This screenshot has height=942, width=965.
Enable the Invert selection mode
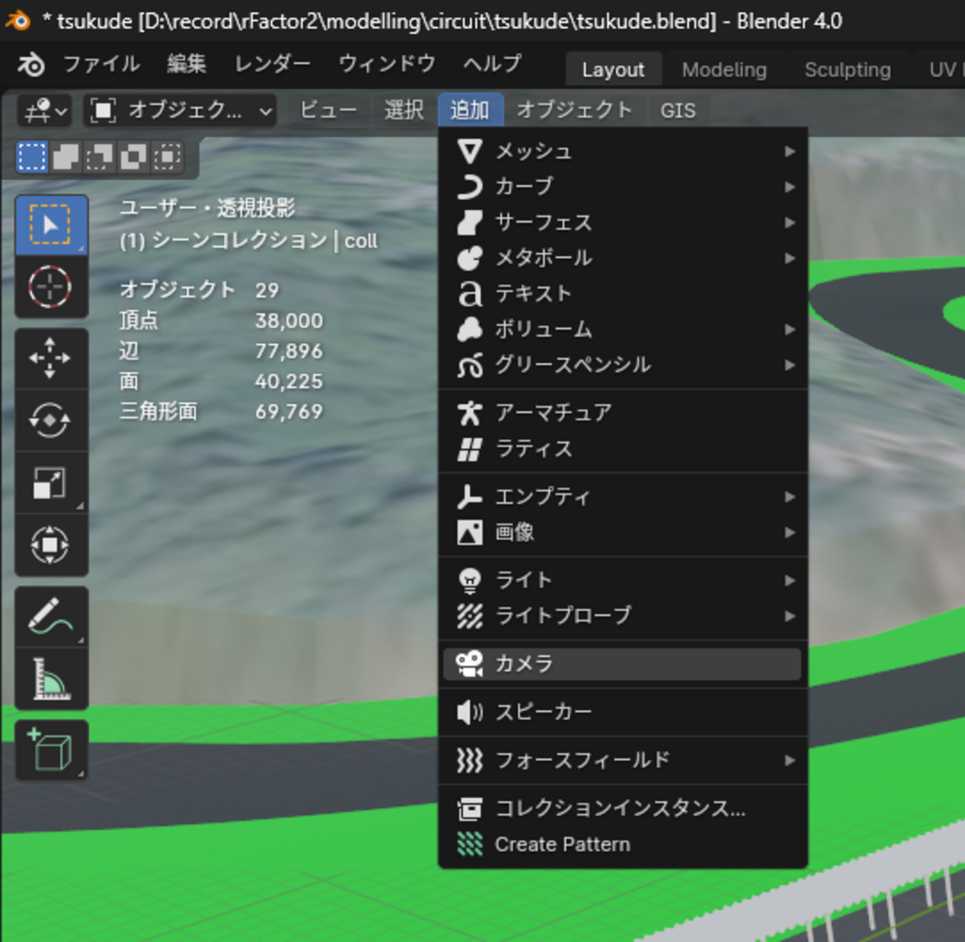point(134,157)
